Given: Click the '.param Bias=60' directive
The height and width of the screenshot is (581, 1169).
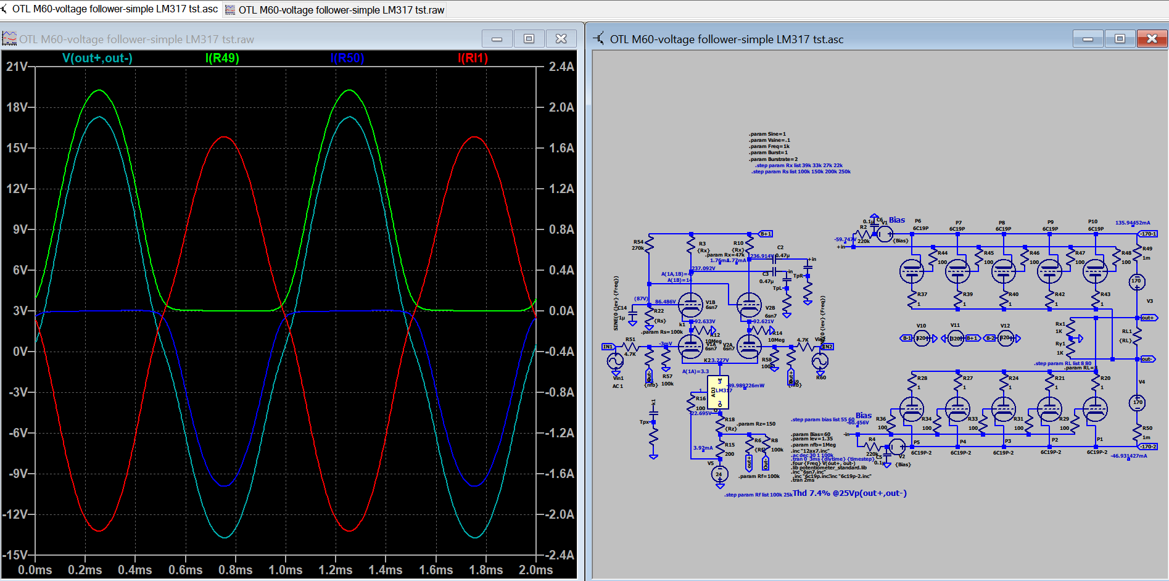Looking at the screenshot, I should pos(811,434).
